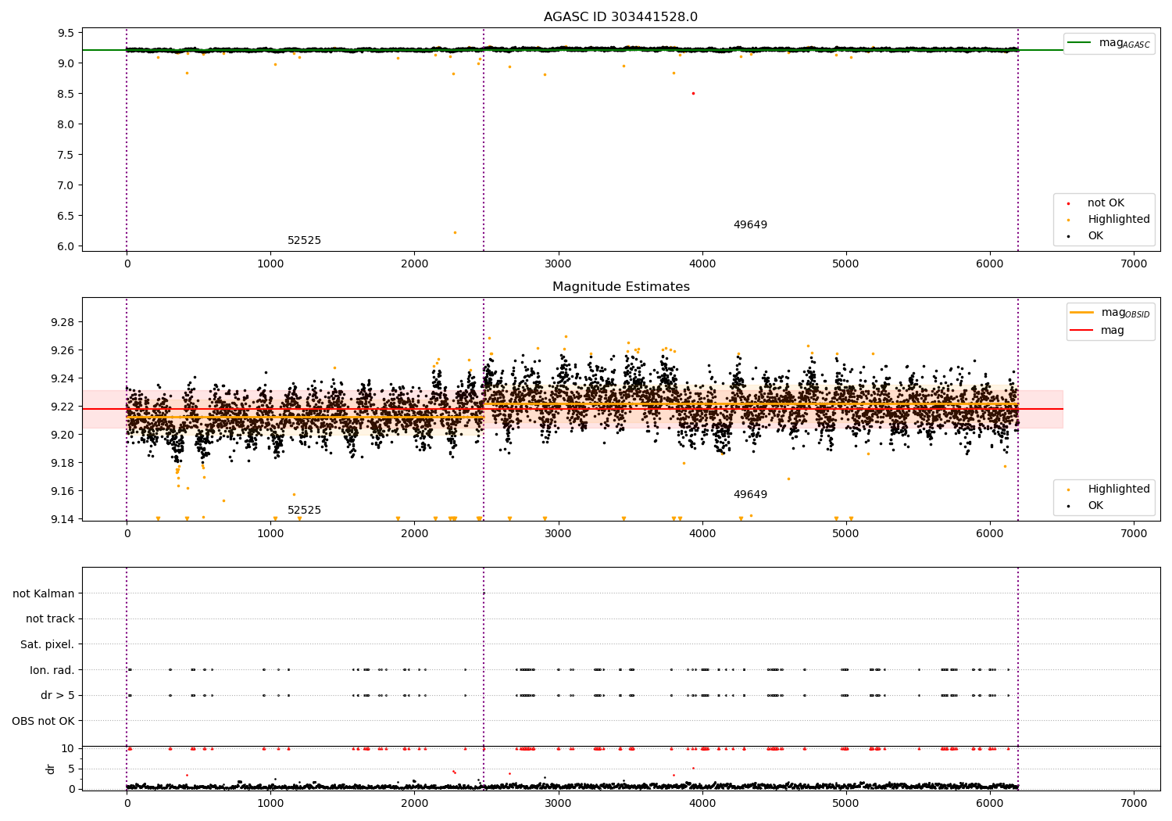Image resolution: width=1172 pixels, height=821 pixels.
Task: Click the '9.20' y-axis tick label
Action: pyautogui.click(x=63, y=435)
